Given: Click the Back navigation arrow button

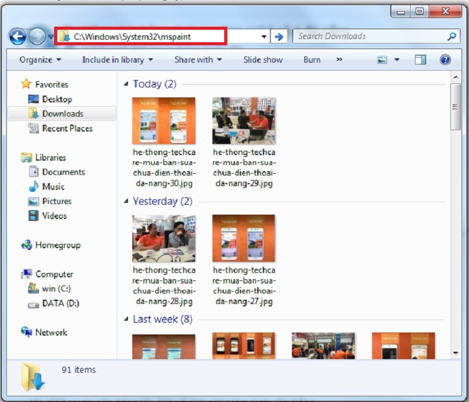Looking at the screenshot, I should tap(18, 37).
